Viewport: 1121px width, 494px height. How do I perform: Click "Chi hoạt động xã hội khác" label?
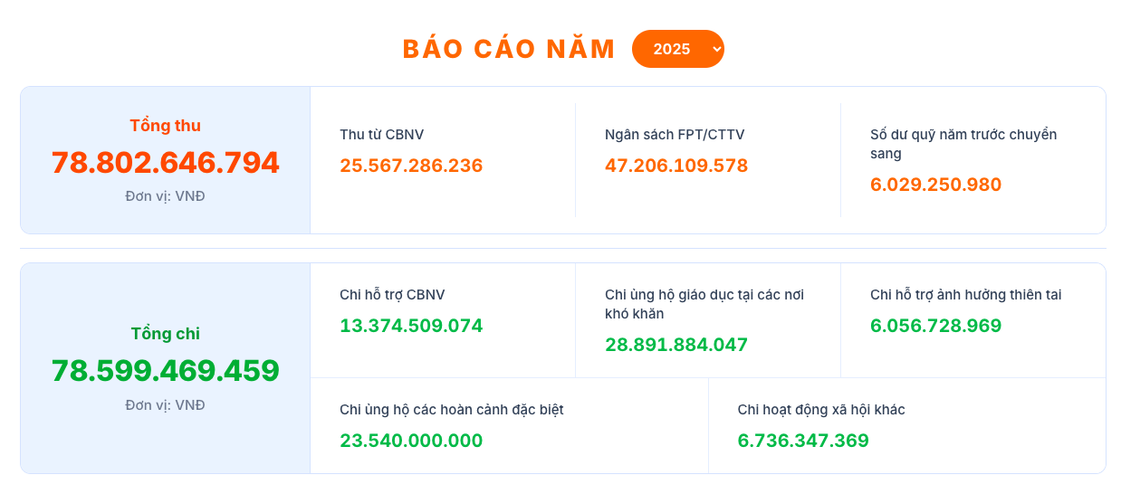821,410
